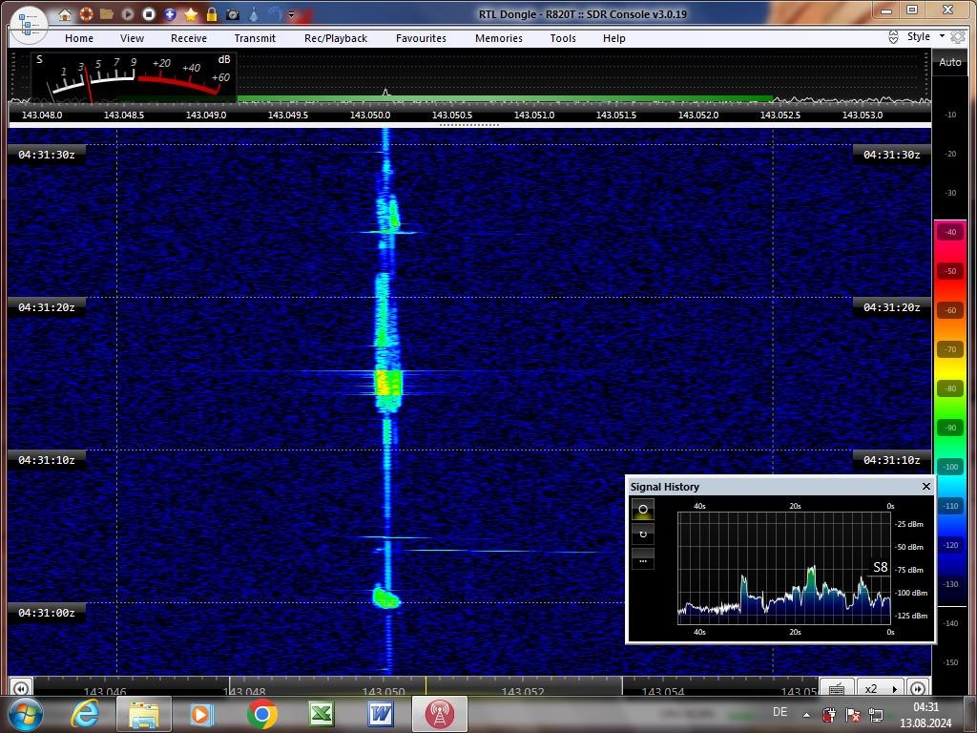Click the blue plus icon
Viewport: 977px width, 733px height.
pos(170,13)
